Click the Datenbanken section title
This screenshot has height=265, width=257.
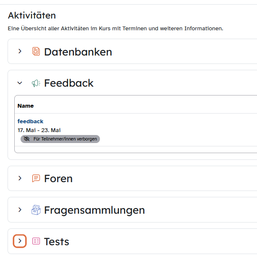[x=78, y=52]
